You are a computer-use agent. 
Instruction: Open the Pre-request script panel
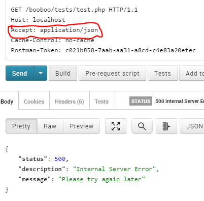tap(112, 73)
